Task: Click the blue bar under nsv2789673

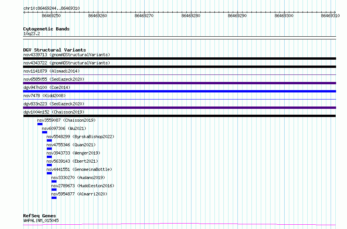Action: (x=54, y=190)
